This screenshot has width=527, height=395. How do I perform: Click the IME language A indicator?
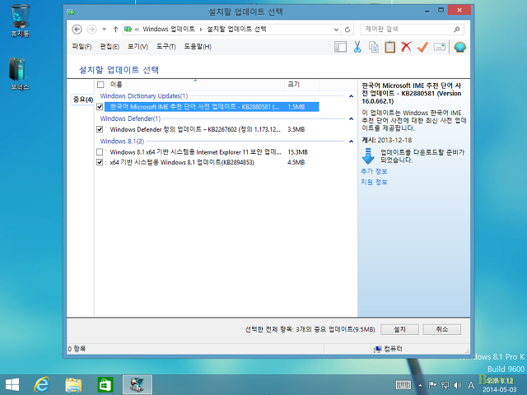[471, 385]
